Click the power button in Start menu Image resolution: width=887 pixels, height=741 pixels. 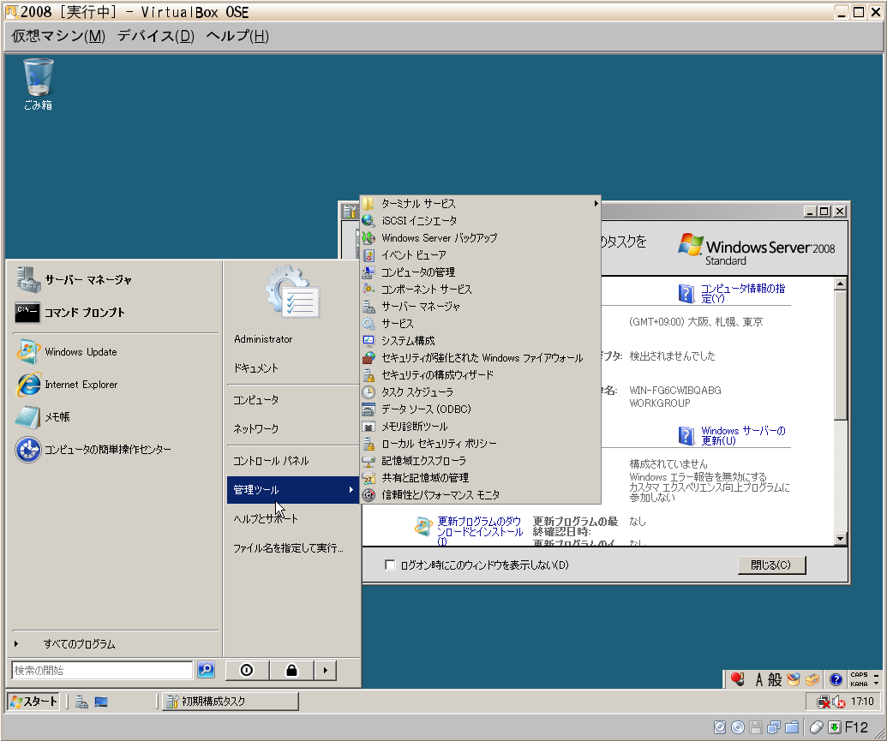[247, 670]
